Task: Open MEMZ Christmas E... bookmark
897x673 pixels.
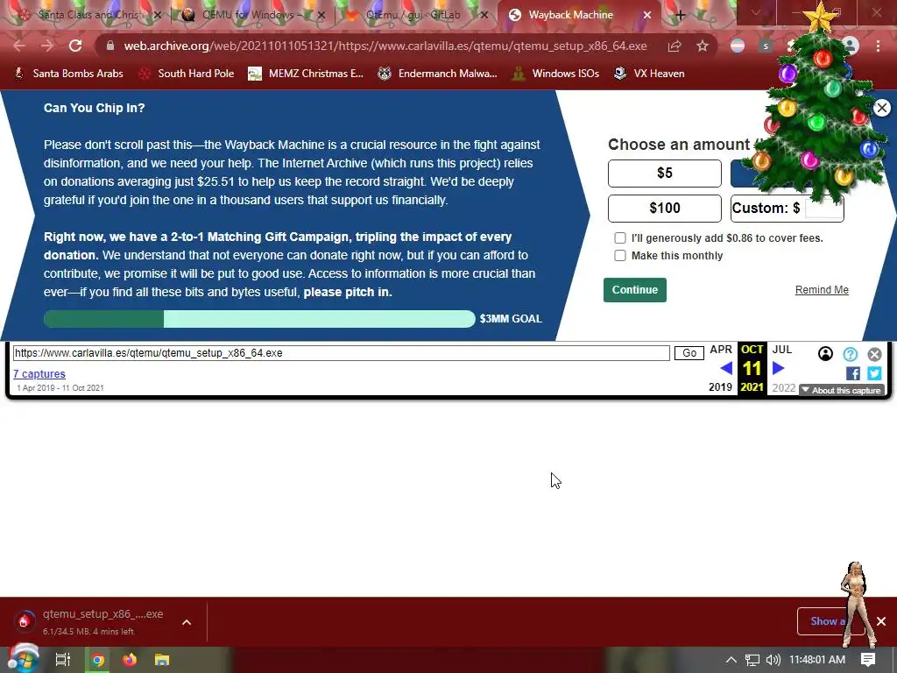Action: point(306,74)
